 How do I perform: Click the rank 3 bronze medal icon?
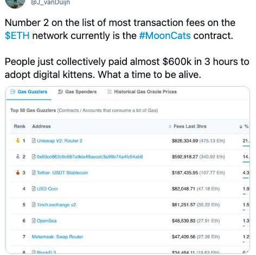(18, 173)
